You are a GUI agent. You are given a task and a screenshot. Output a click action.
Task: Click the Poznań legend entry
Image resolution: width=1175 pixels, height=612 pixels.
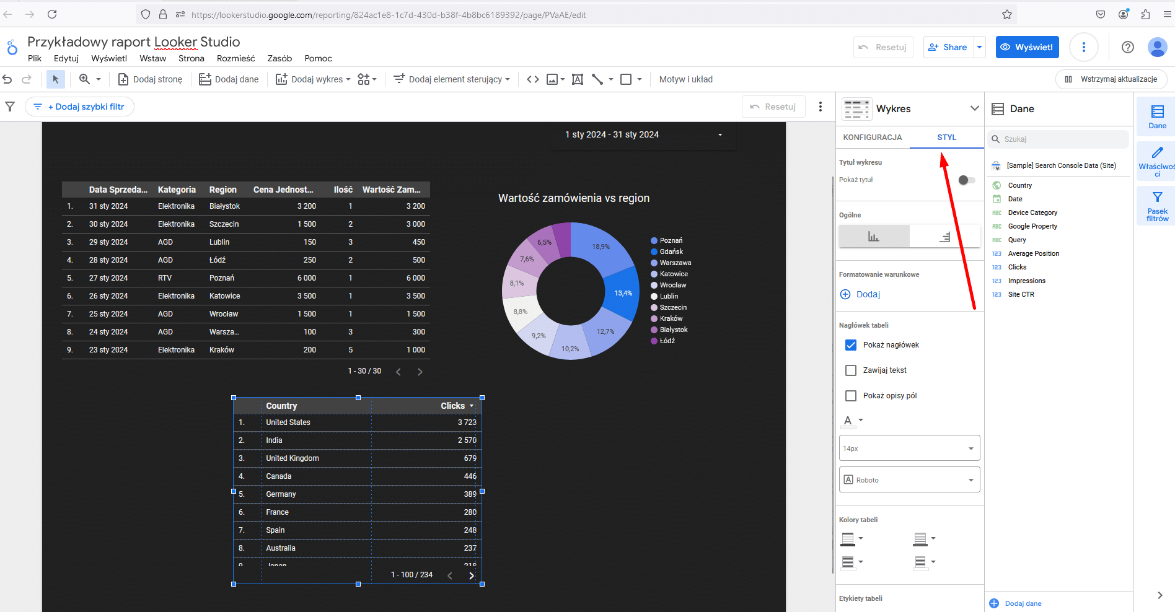(x=667, y=240)
